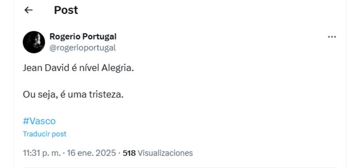Click the 11:31 p. m. timestamp
The width and height of the screenshot is (354, 168).
click(42, 153)
